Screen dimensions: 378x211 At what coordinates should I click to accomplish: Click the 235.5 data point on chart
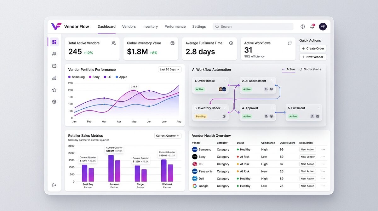(134, 90)
